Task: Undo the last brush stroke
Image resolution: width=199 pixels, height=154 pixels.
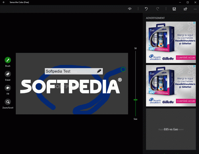Action: point(146,9)
